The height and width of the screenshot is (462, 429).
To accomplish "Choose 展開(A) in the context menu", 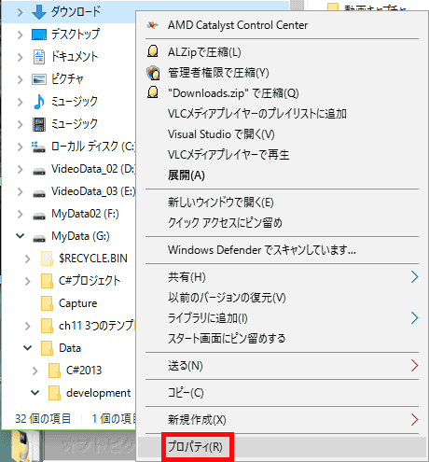I will [282, 175].
